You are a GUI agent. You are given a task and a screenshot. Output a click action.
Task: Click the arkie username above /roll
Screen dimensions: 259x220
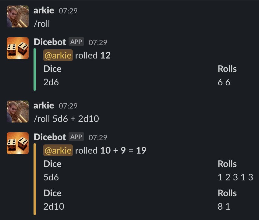[44, 10]
